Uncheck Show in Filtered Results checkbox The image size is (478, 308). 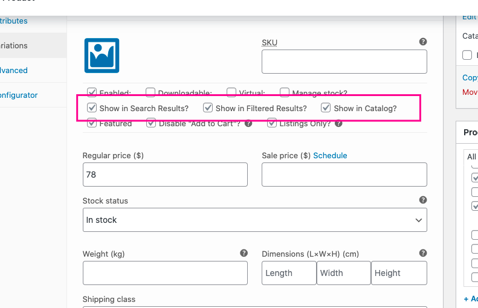pos(208,108)
